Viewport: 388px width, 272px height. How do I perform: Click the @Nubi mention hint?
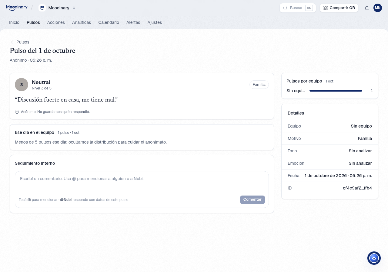(x=66, y=200)
